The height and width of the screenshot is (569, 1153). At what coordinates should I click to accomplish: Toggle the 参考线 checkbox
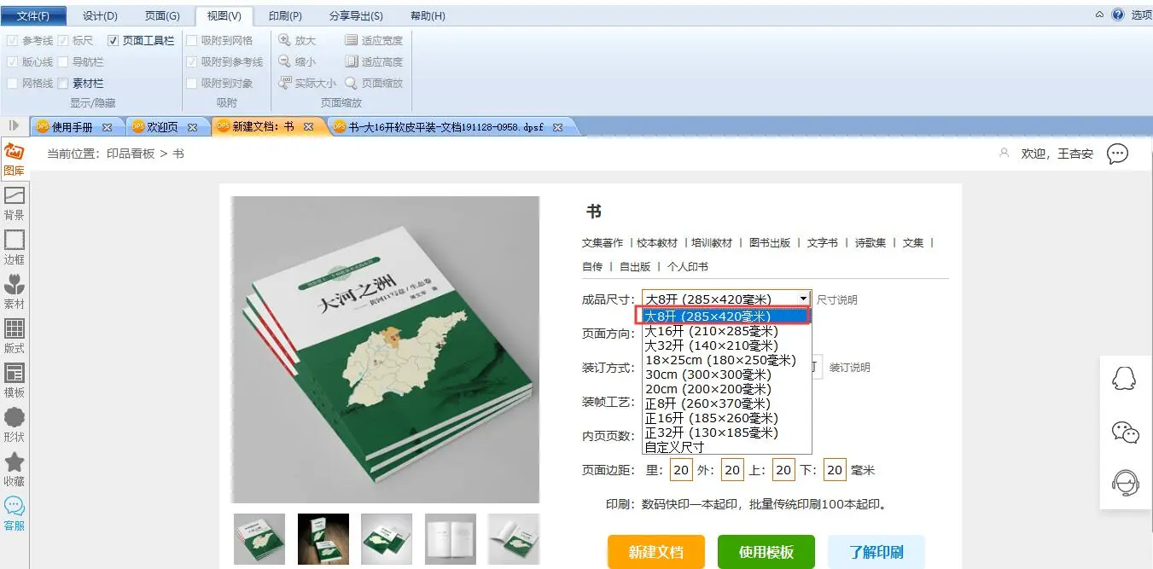click(12, 40)
